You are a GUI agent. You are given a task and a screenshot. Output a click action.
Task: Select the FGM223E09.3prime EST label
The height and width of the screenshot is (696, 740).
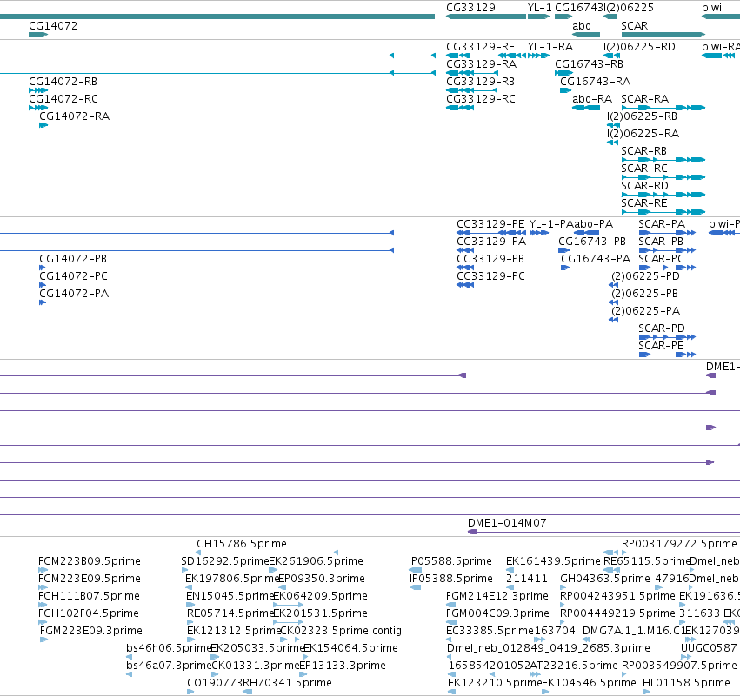point(91,631)
